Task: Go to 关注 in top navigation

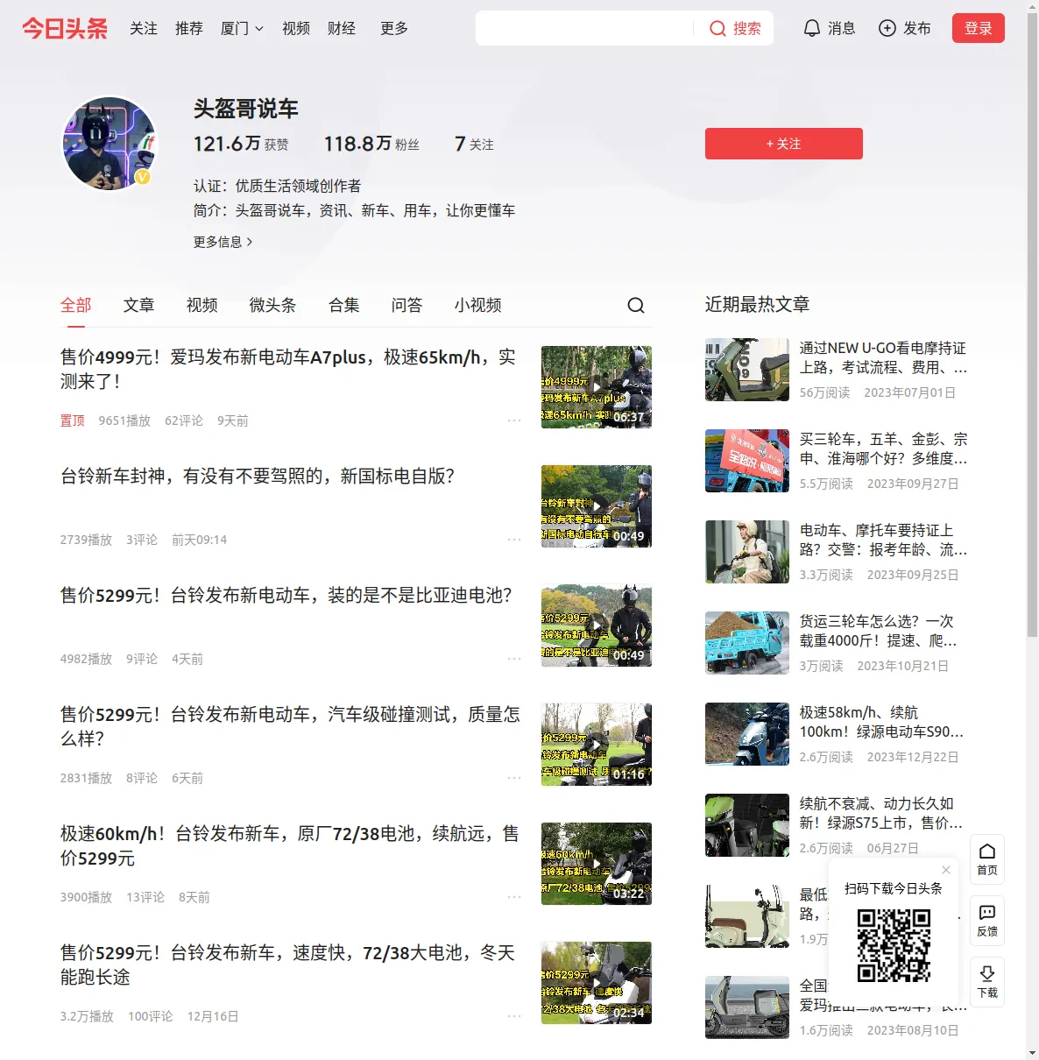Action: point(144,29)
